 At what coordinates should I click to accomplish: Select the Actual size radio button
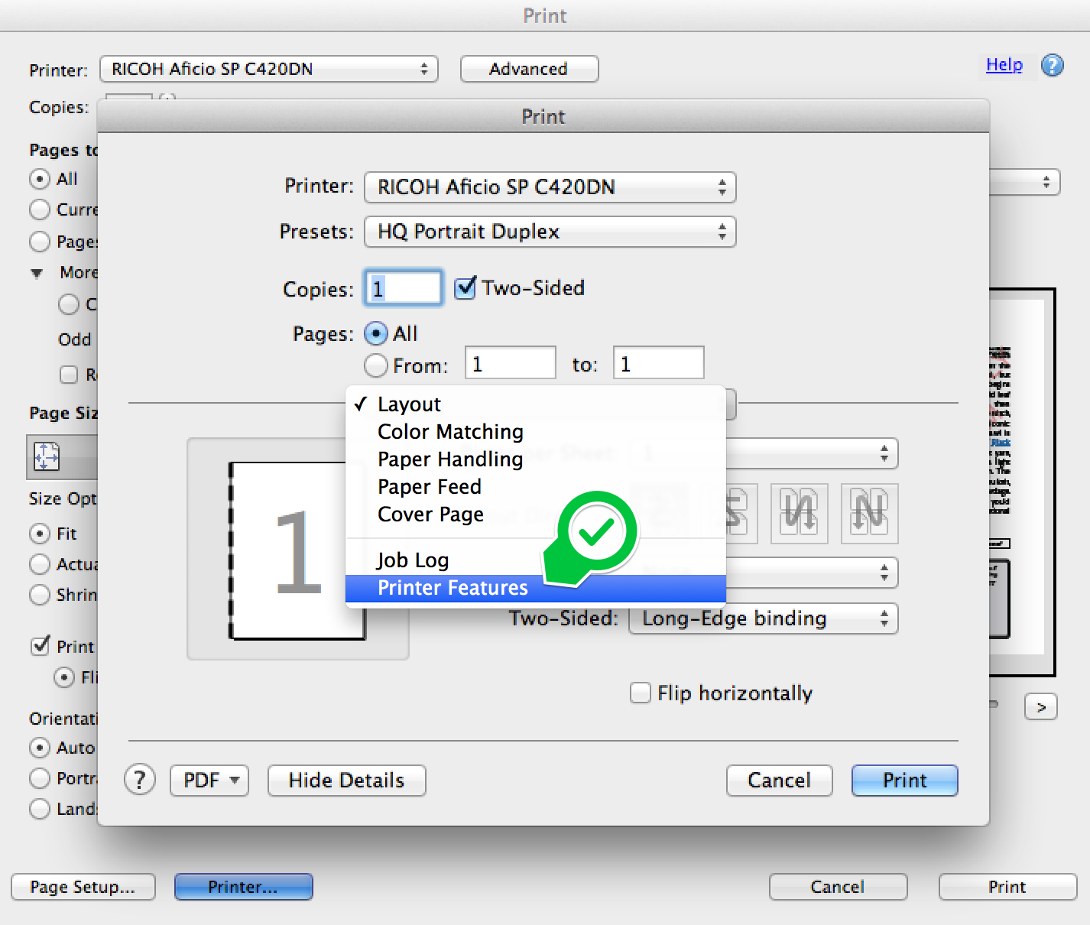(x=40, y=564)
